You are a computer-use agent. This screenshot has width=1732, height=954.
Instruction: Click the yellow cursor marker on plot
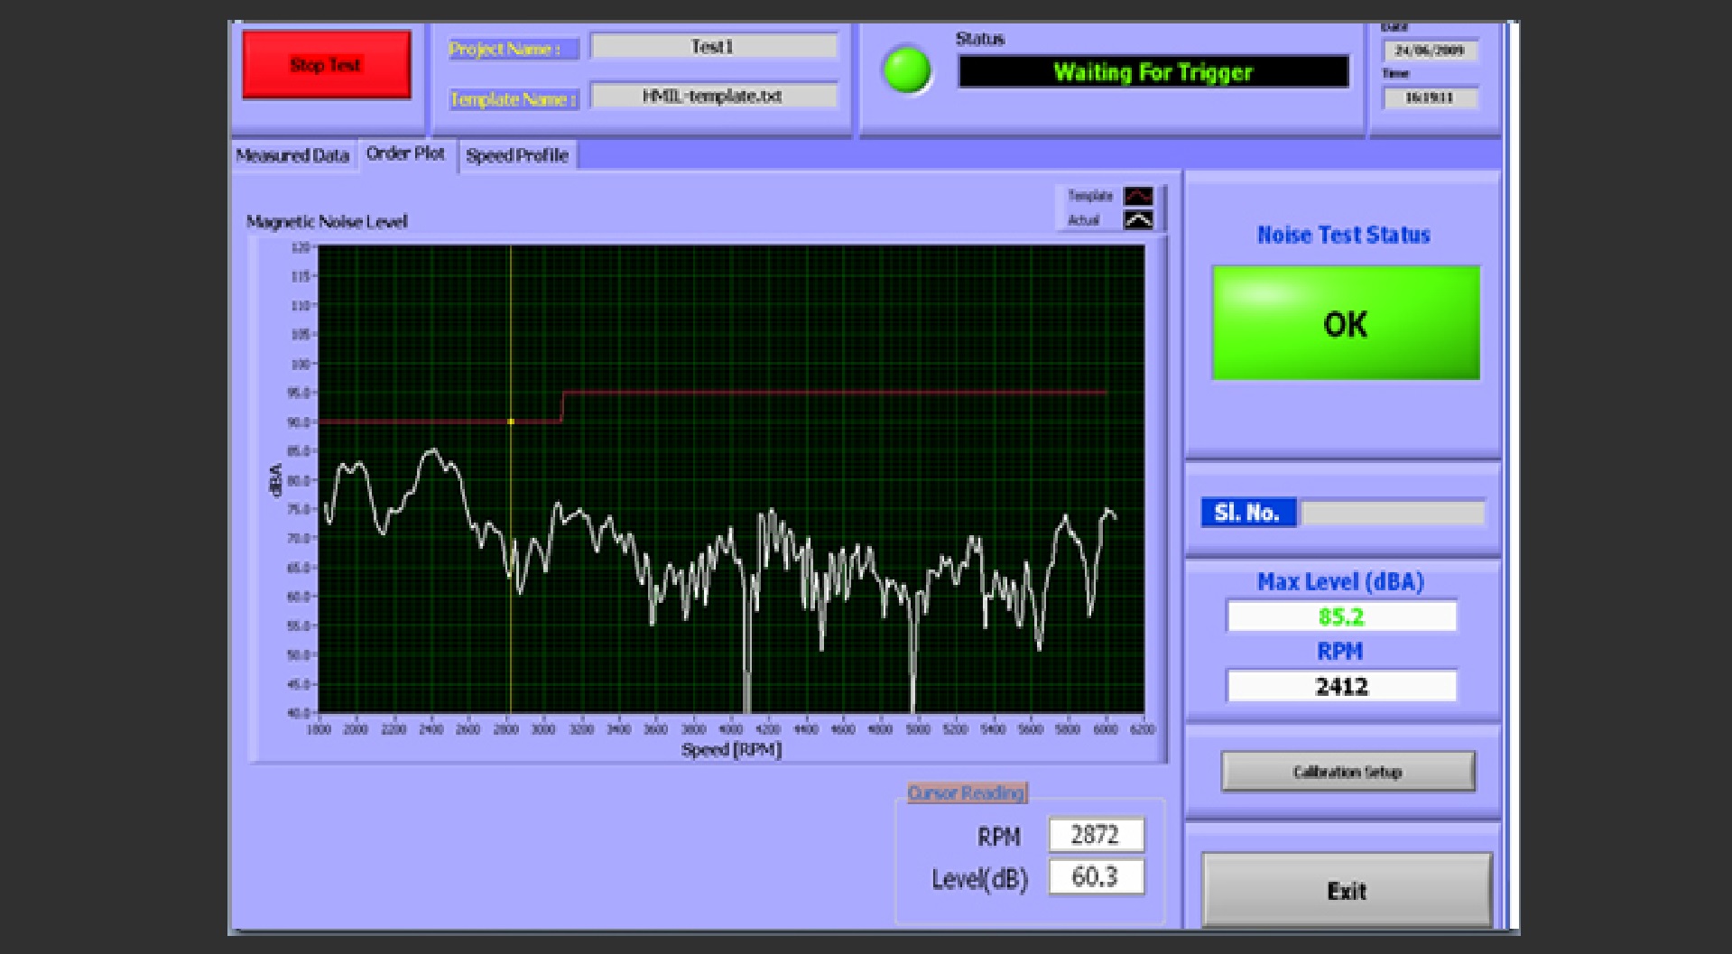[511, 421]
